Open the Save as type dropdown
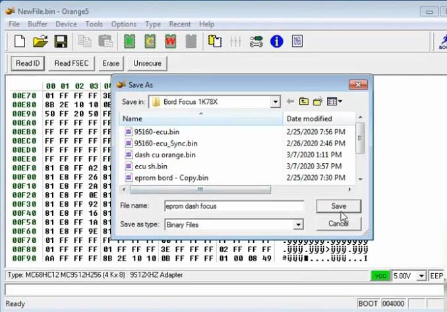 point(298,225)
